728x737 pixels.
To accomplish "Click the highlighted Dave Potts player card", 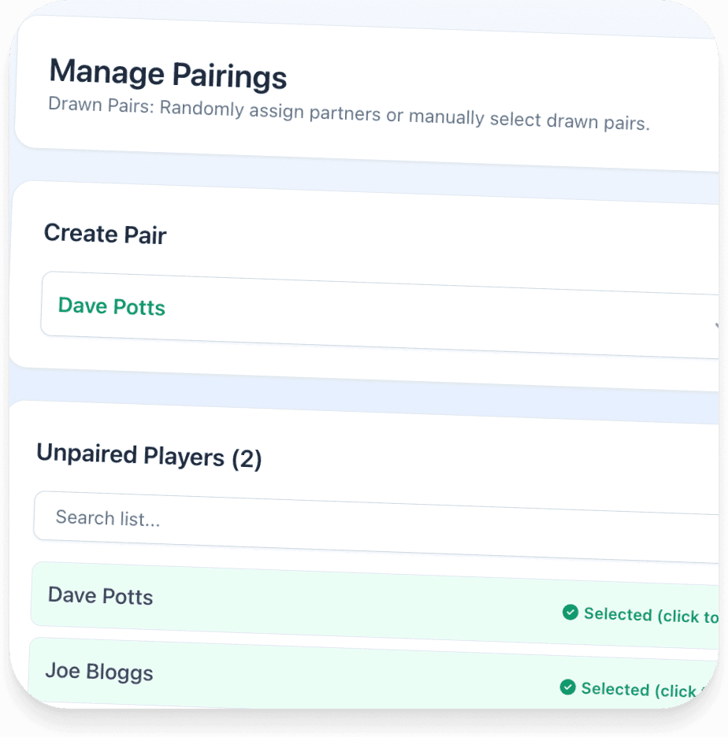I will [x=315, y=594].
